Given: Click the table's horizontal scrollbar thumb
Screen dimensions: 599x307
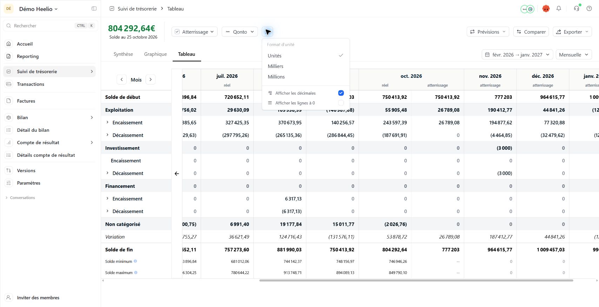Looking at the screenshot, I should pos(416,280).
